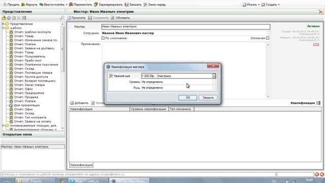Select Отчёт: Заявка на оплату item
The image size is (325, 183).
coord(32,121)
